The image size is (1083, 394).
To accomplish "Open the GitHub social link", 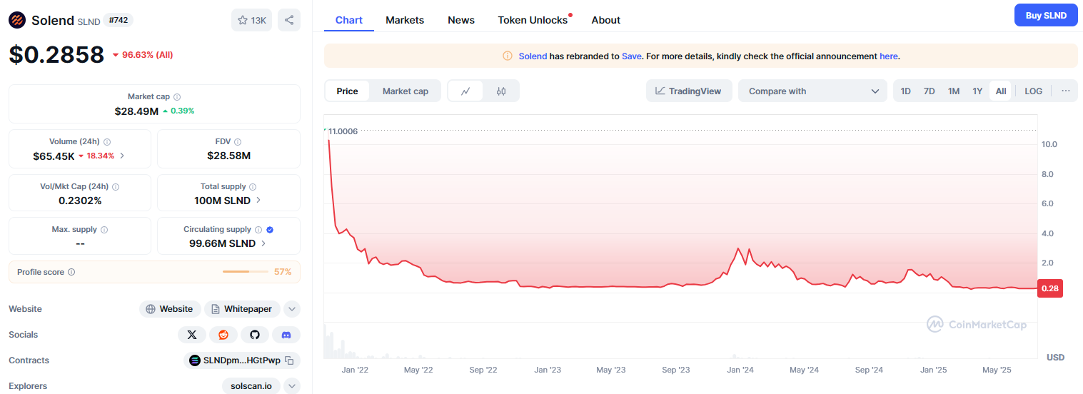I will click(x=255, y=335).
